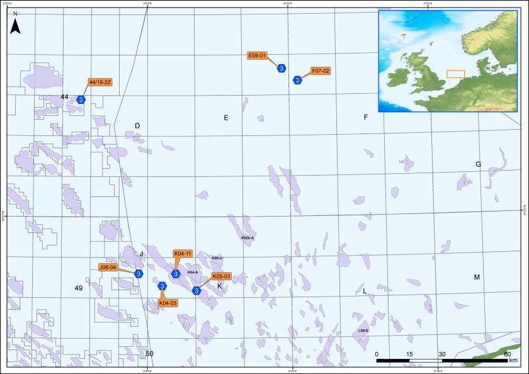Click the blue hexagon marker for well E09-01
This screenshot has width=529, height=374.
(282, 68)
